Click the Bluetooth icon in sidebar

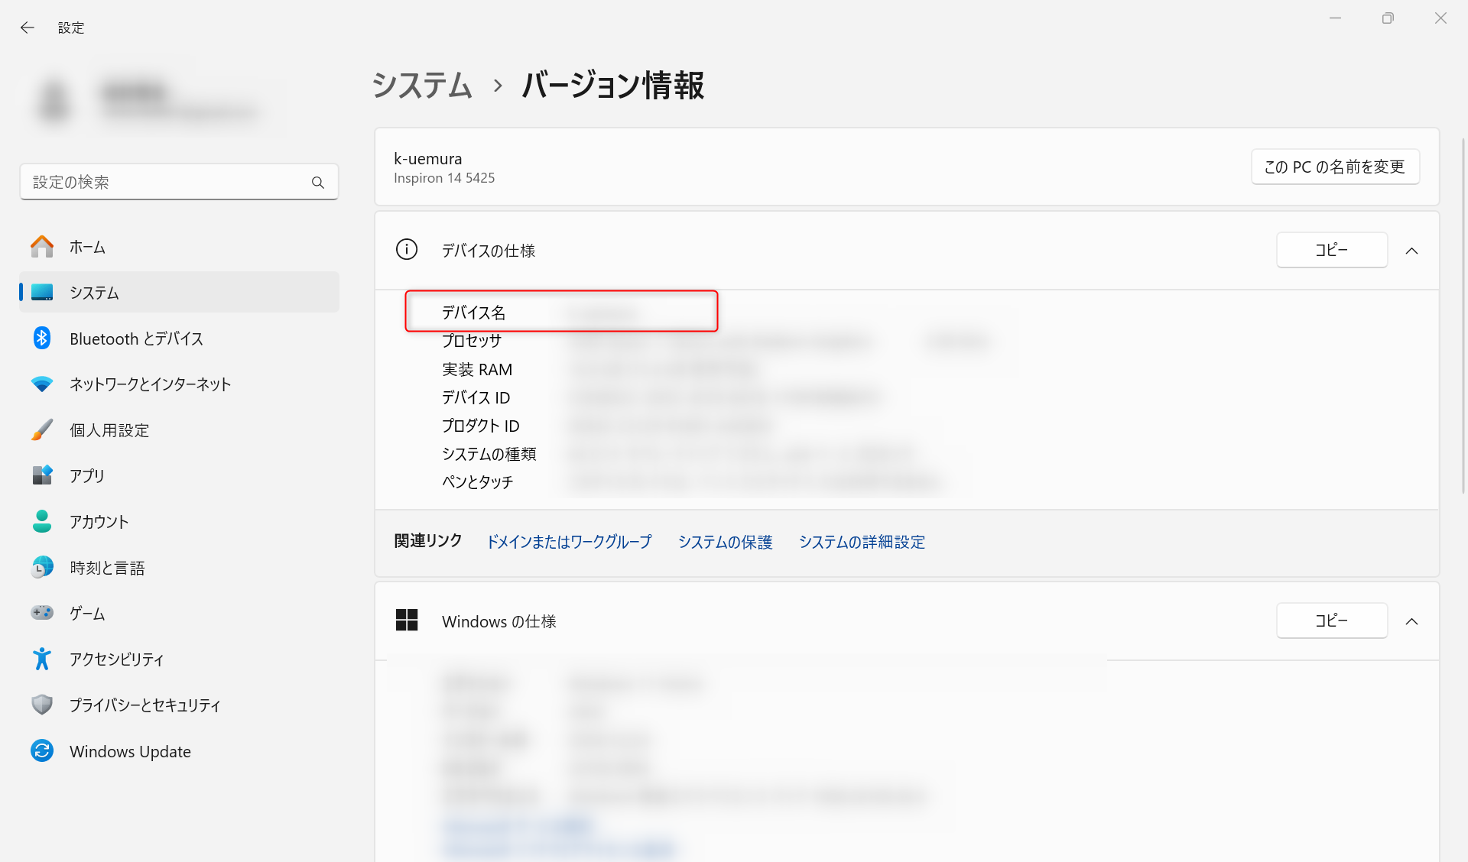[42, 338]
